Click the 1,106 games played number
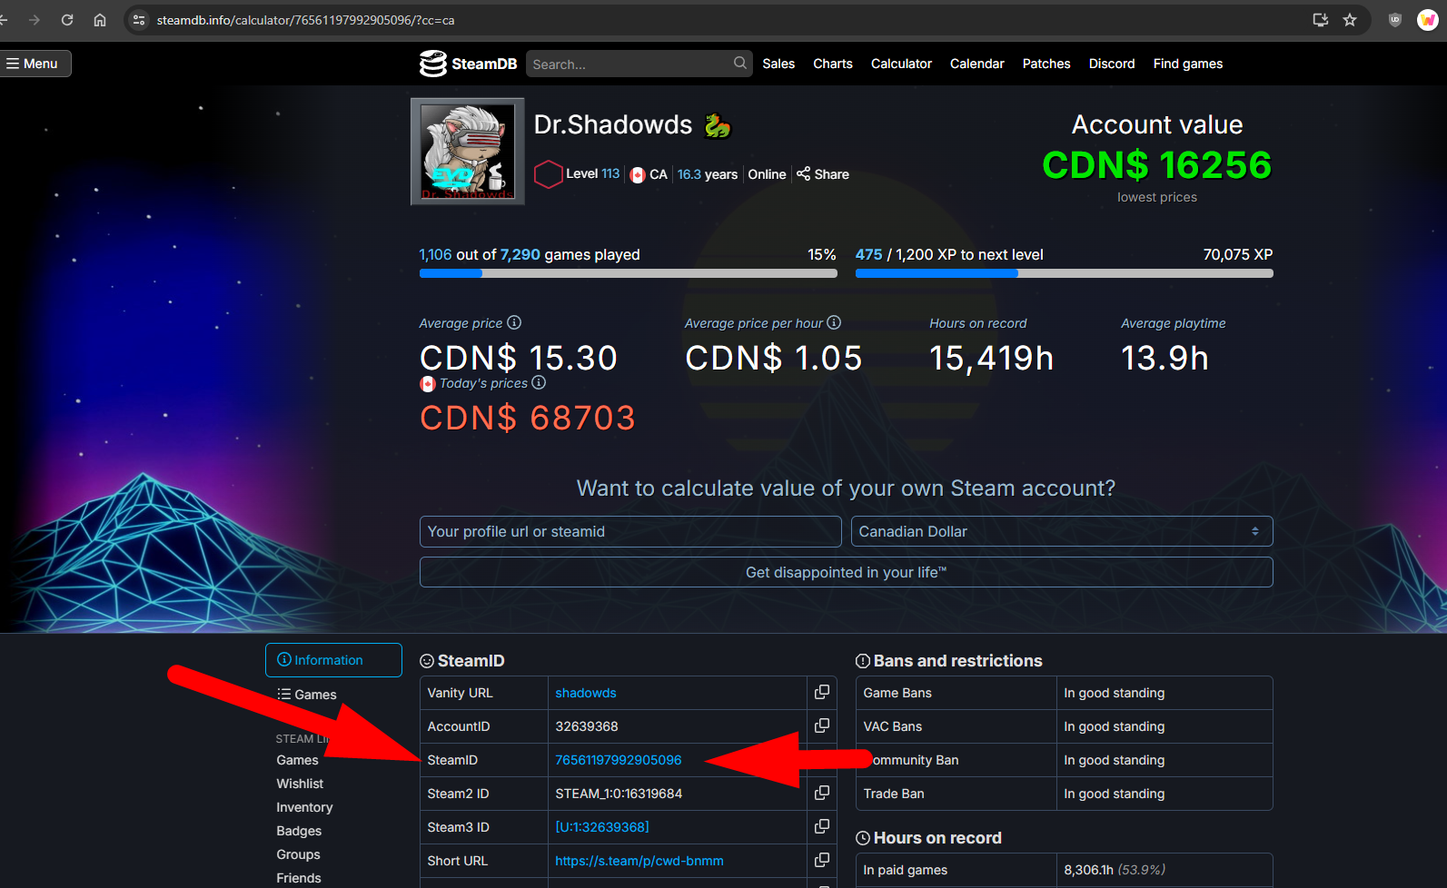 pyautogui.click(x=435, y=255)
